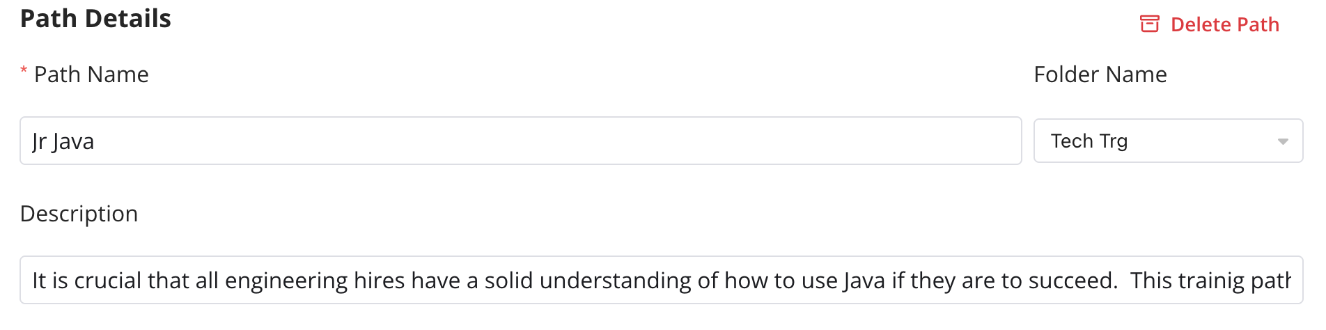
Task: Click the Folder Name label
Action: click(x=1100, y=74)
